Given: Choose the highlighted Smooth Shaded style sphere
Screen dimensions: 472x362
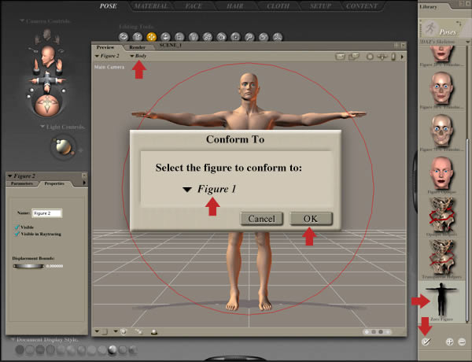Looking at the screenshot, I should [x=112, y=349].
